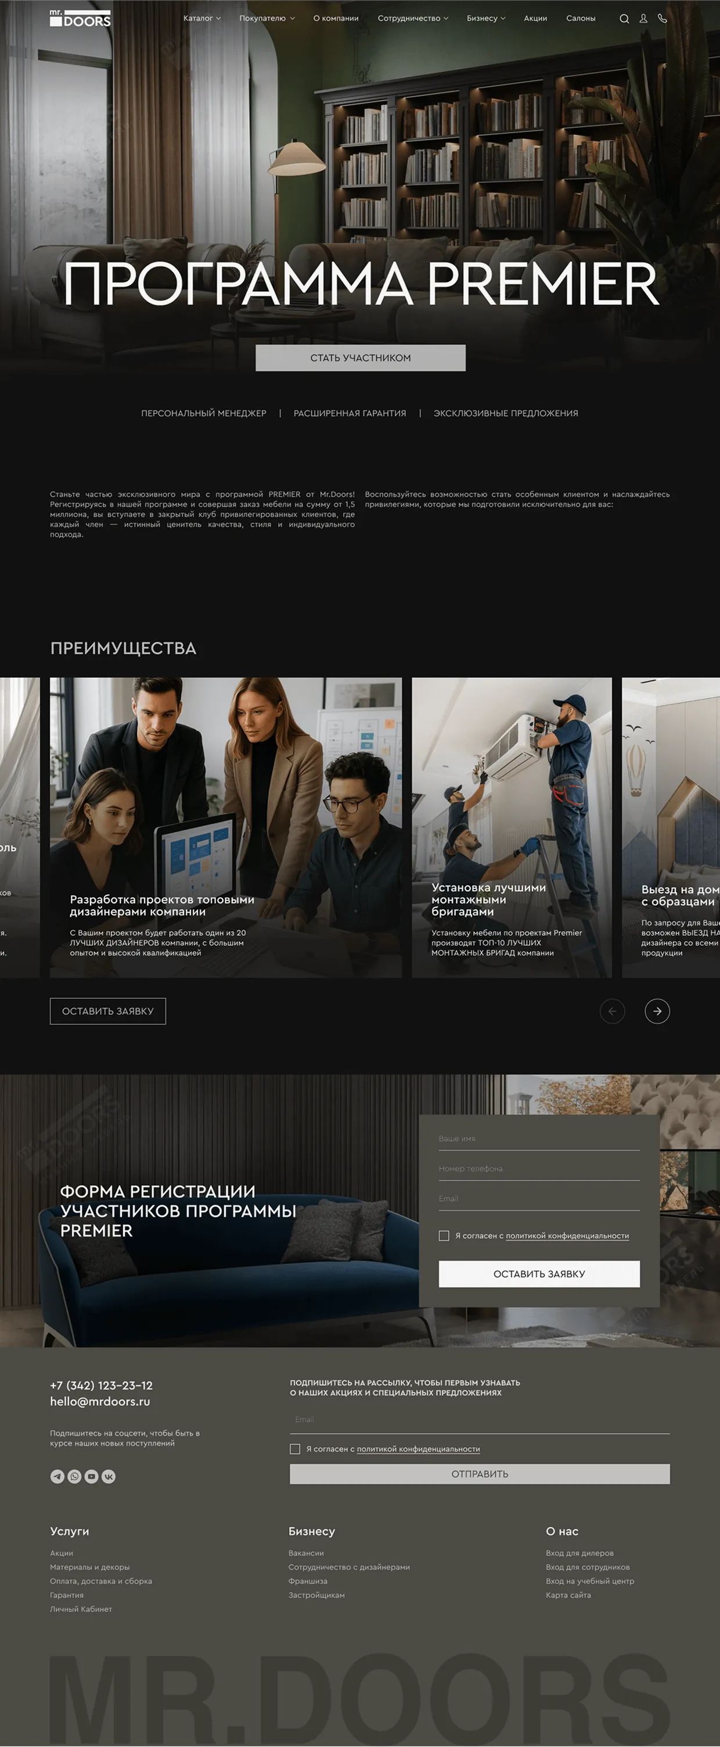
Task: Open the Telegram social icon in footer
Action: coord(57,1477)
